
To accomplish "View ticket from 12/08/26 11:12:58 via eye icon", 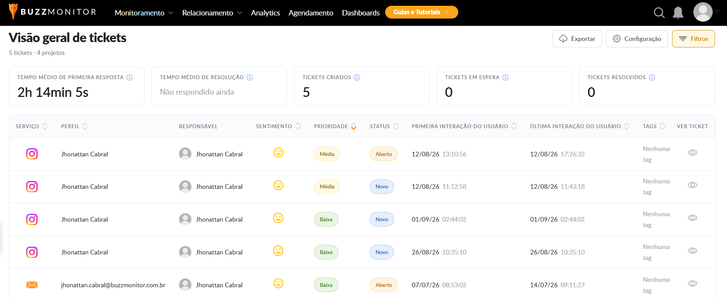I will 693,185.
